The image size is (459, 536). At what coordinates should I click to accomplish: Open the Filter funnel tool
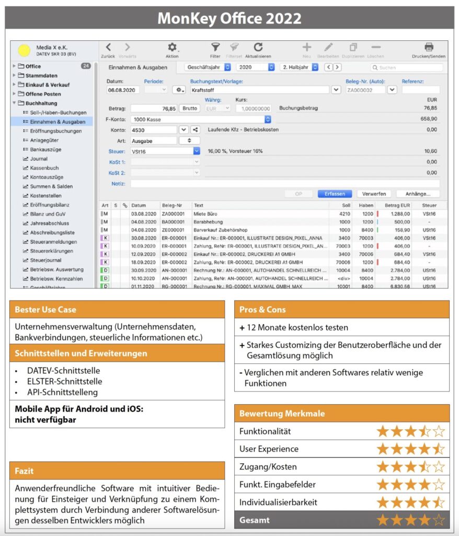point(215,47)
